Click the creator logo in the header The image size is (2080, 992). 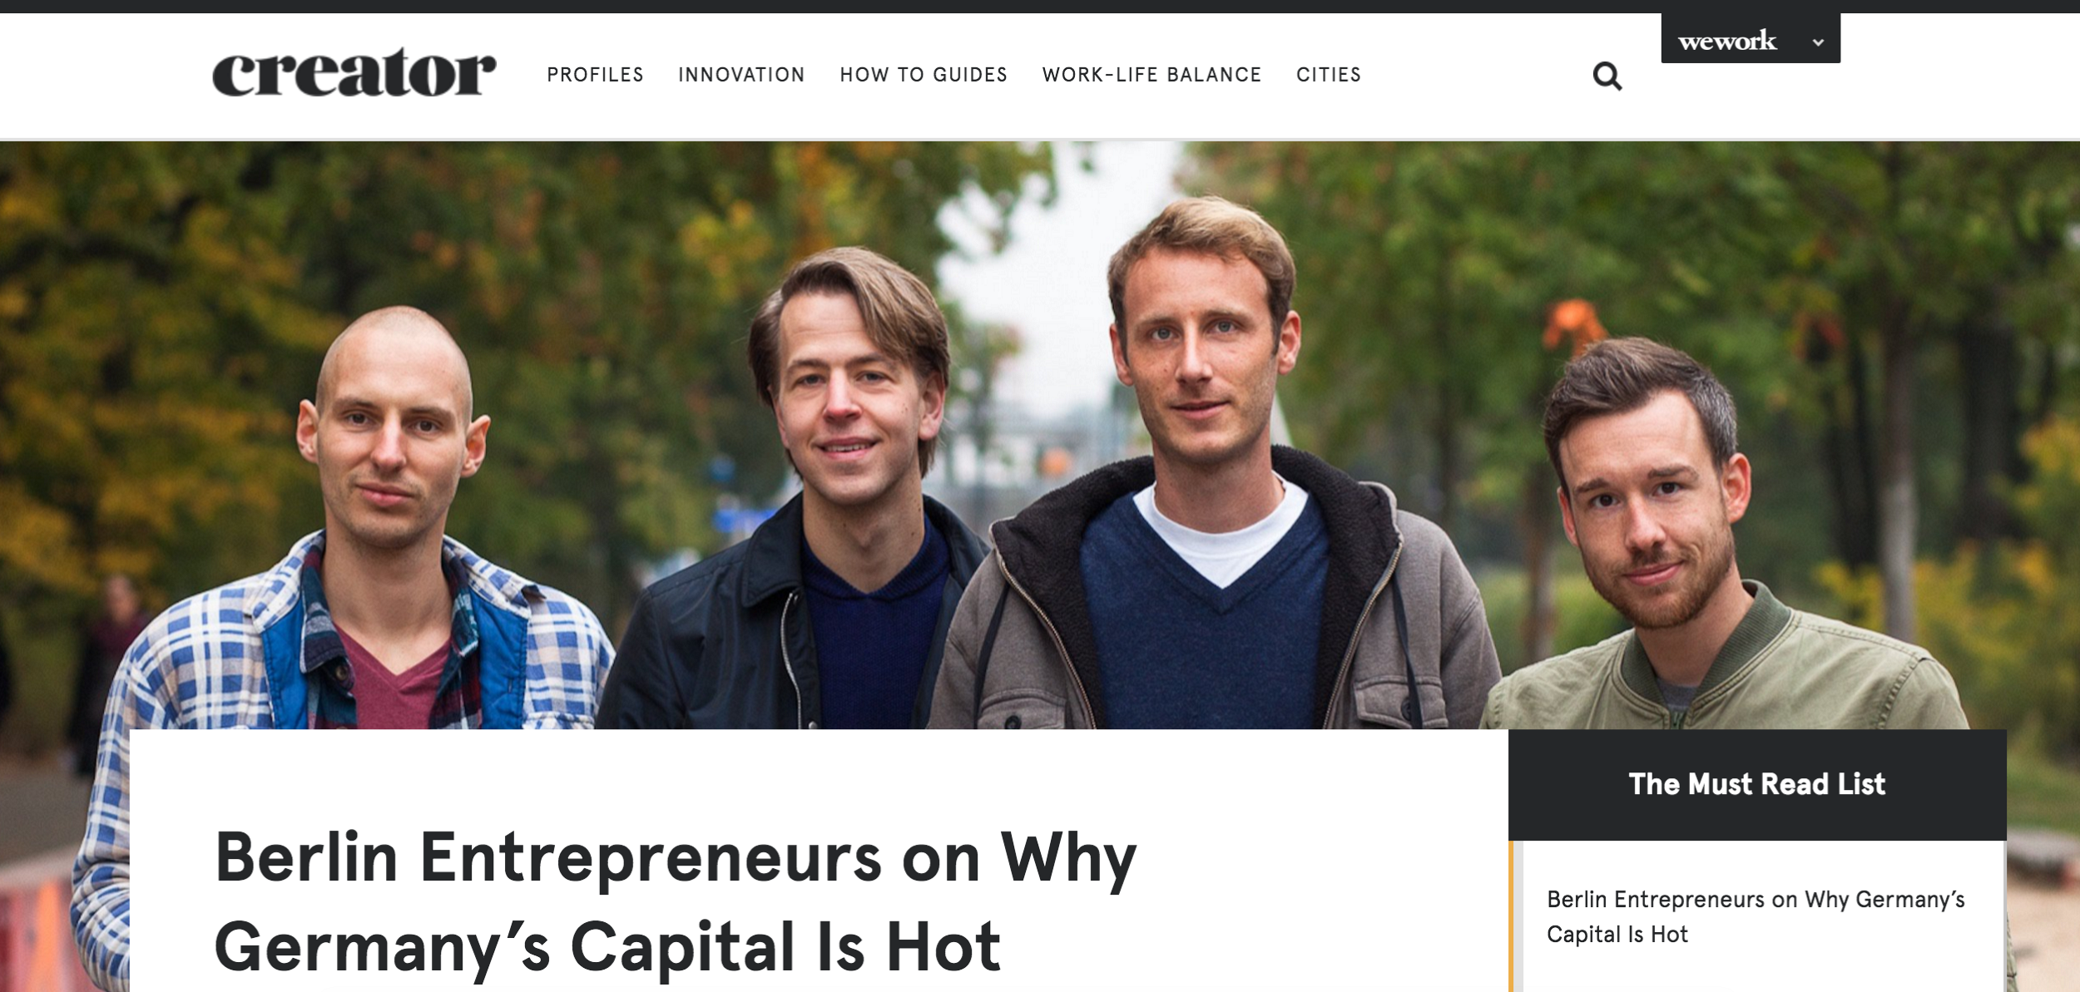tap(354, 72)
